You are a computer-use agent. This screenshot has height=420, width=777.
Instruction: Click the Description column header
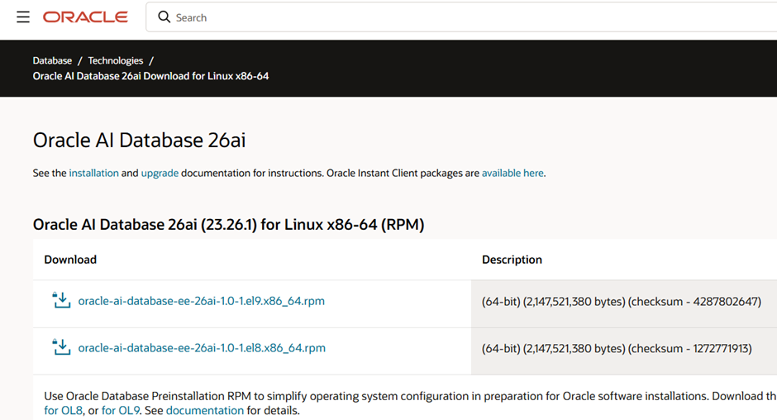pyautogui.click(x=512, y=260)
